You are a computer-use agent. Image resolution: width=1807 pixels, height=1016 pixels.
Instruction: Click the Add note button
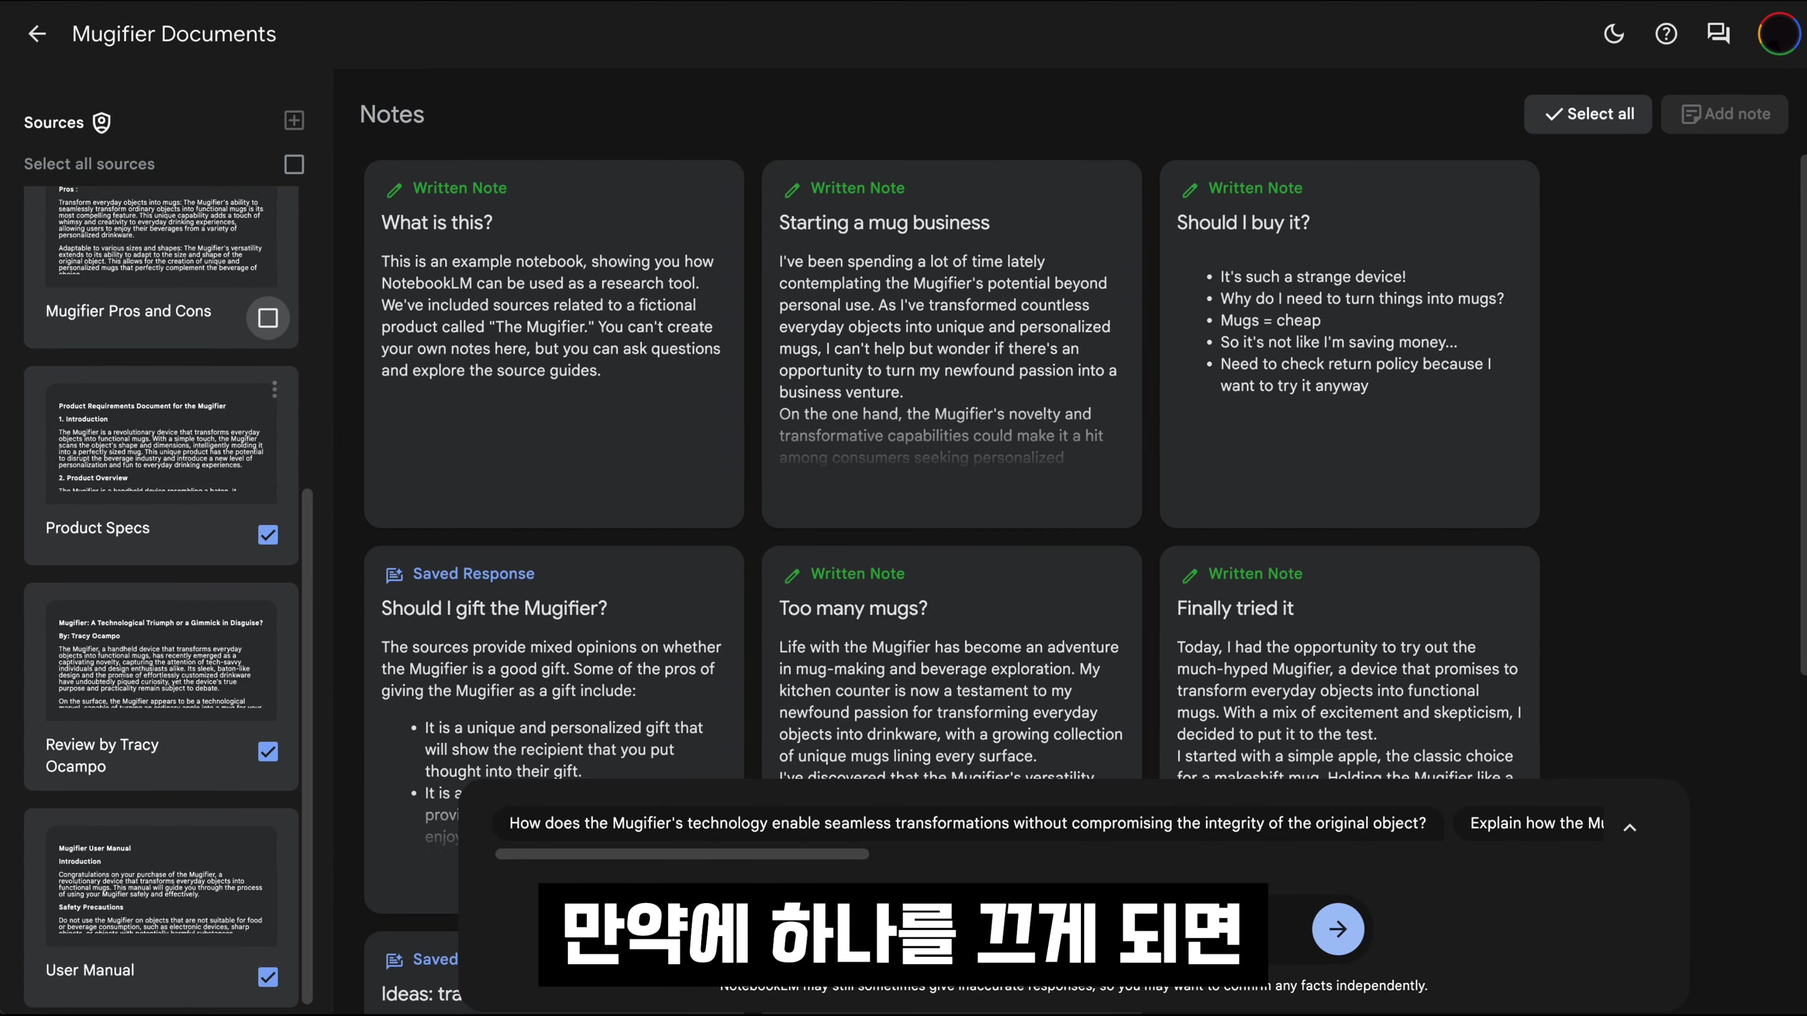[1724, 114]
